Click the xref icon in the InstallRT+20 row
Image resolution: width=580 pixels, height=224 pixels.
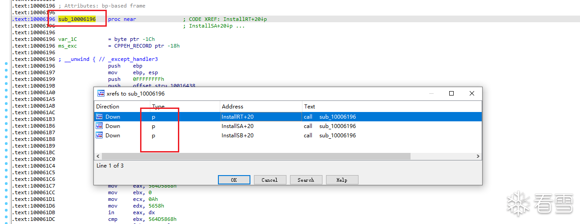(x=100, y=117)
